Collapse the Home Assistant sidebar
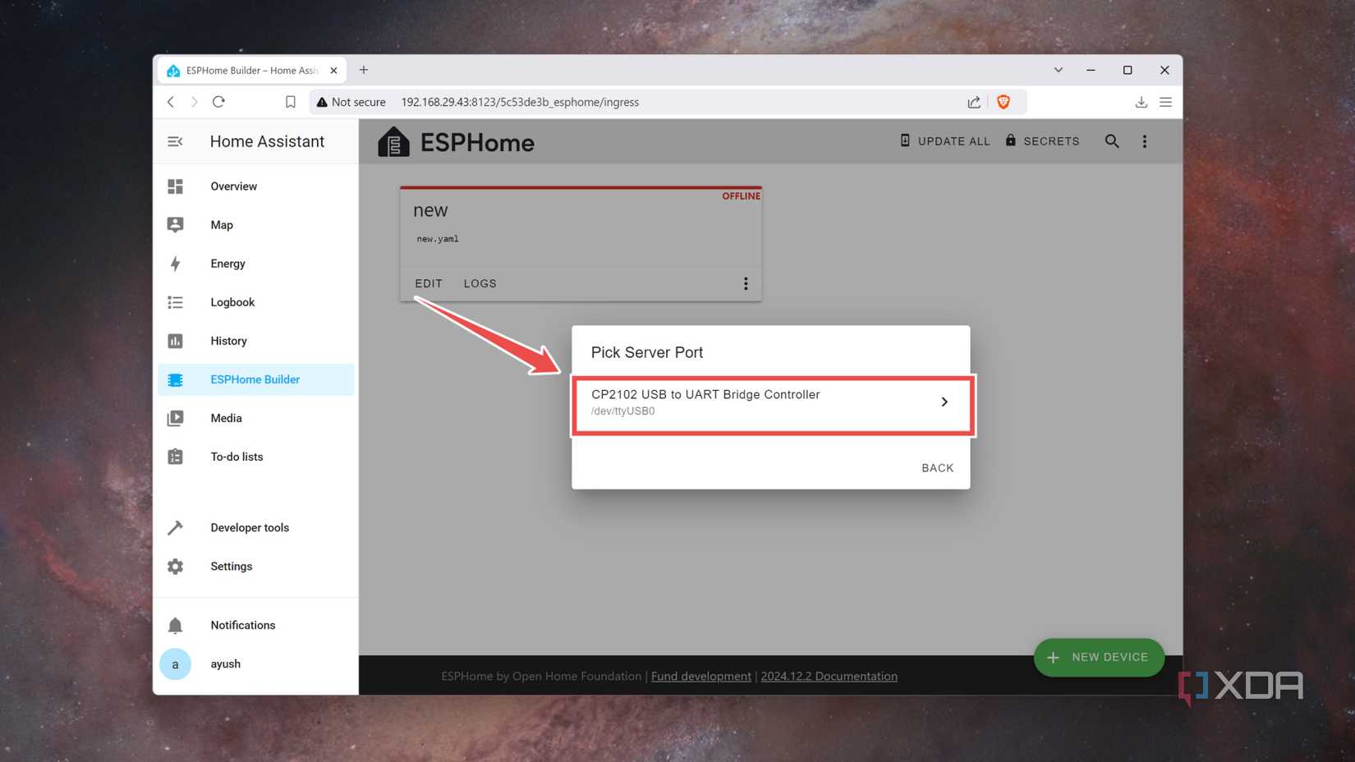 (x=175, y=141)
